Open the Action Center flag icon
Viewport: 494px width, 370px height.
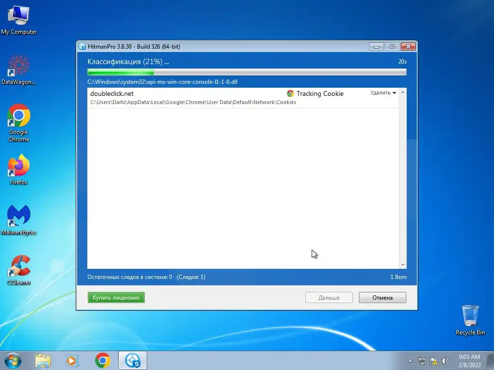click(x=434, y=361)
